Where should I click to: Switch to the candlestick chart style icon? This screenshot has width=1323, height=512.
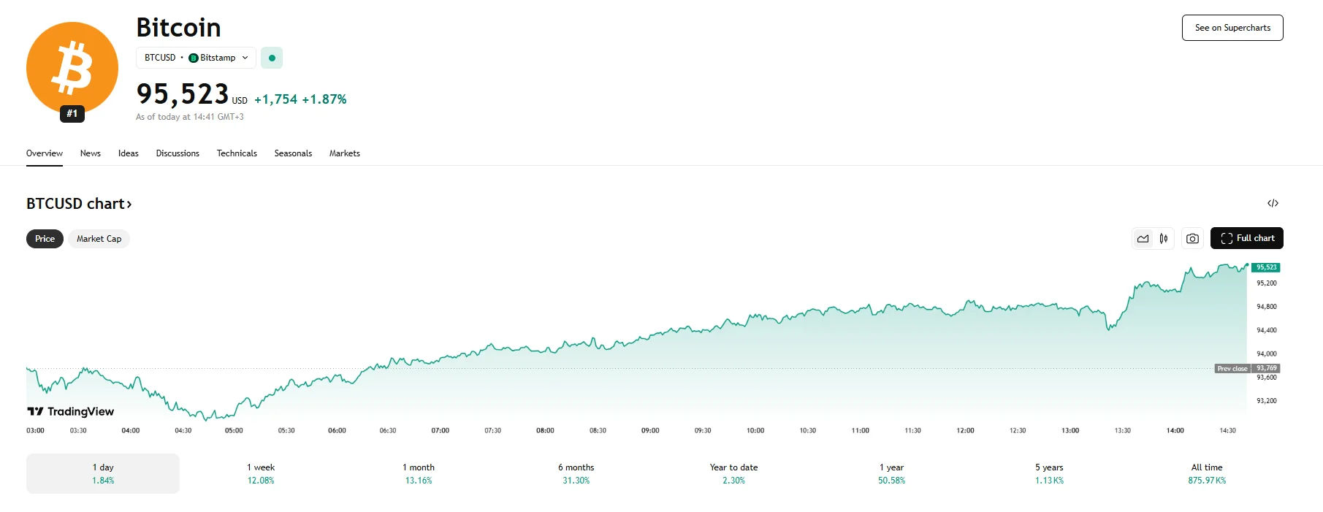[1164, 239]
